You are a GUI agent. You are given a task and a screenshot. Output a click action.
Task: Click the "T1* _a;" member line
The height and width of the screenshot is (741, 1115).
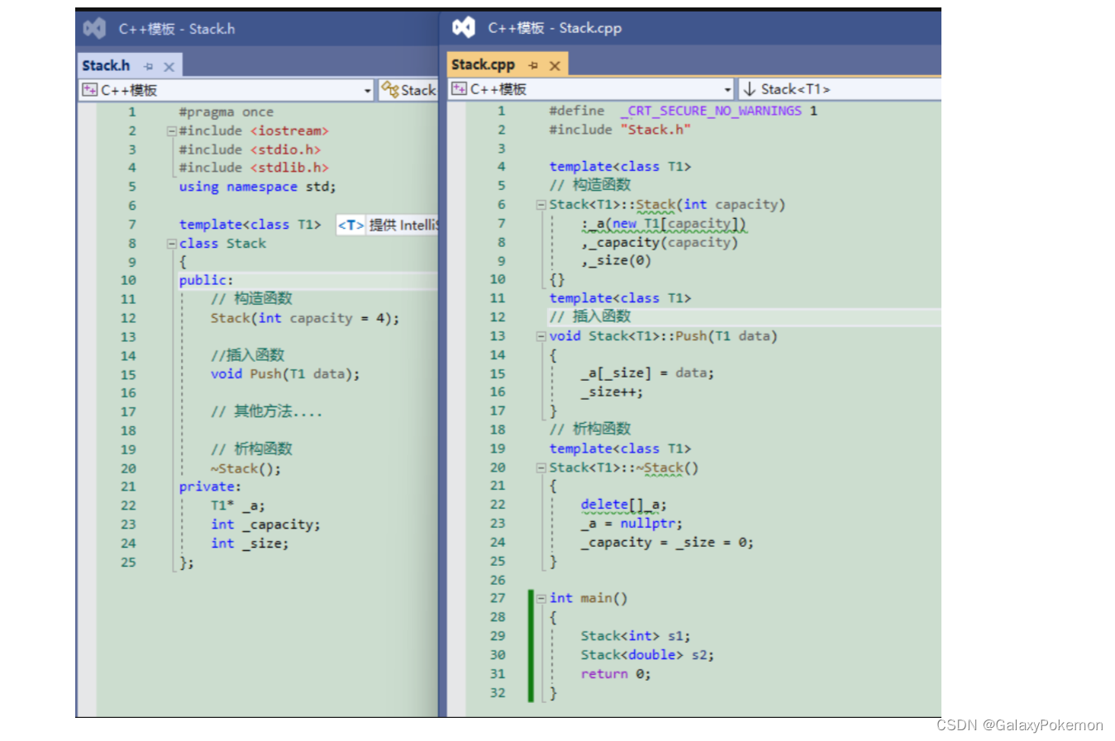point(238,506)
